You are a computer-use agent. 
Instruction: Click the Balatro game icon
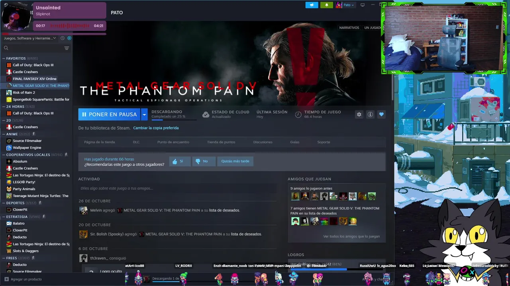point(9,223)
